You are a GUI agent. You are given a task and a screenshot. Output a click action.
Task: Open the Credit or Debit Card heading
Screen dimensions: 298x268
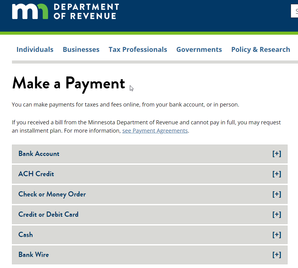click(48, 215)
